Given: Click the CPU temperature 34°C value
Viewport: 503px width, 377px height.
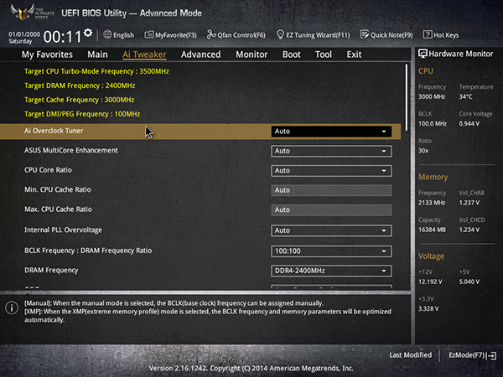Looking at the screenshot, I should pyautogui.click(x=465, y=96).
